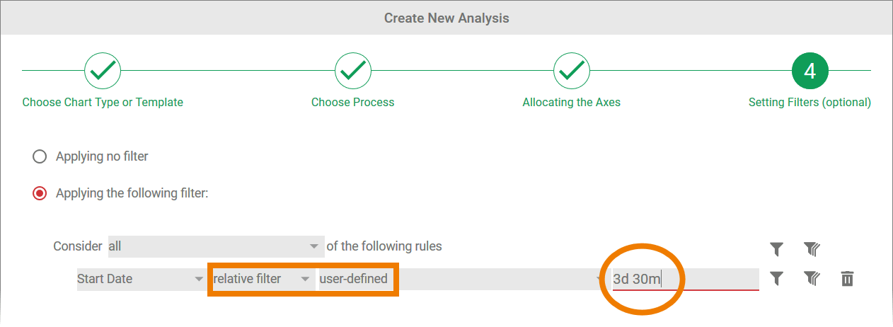
Task: Click the step 2 checkmark circle
Action: (x=353, y=70)
